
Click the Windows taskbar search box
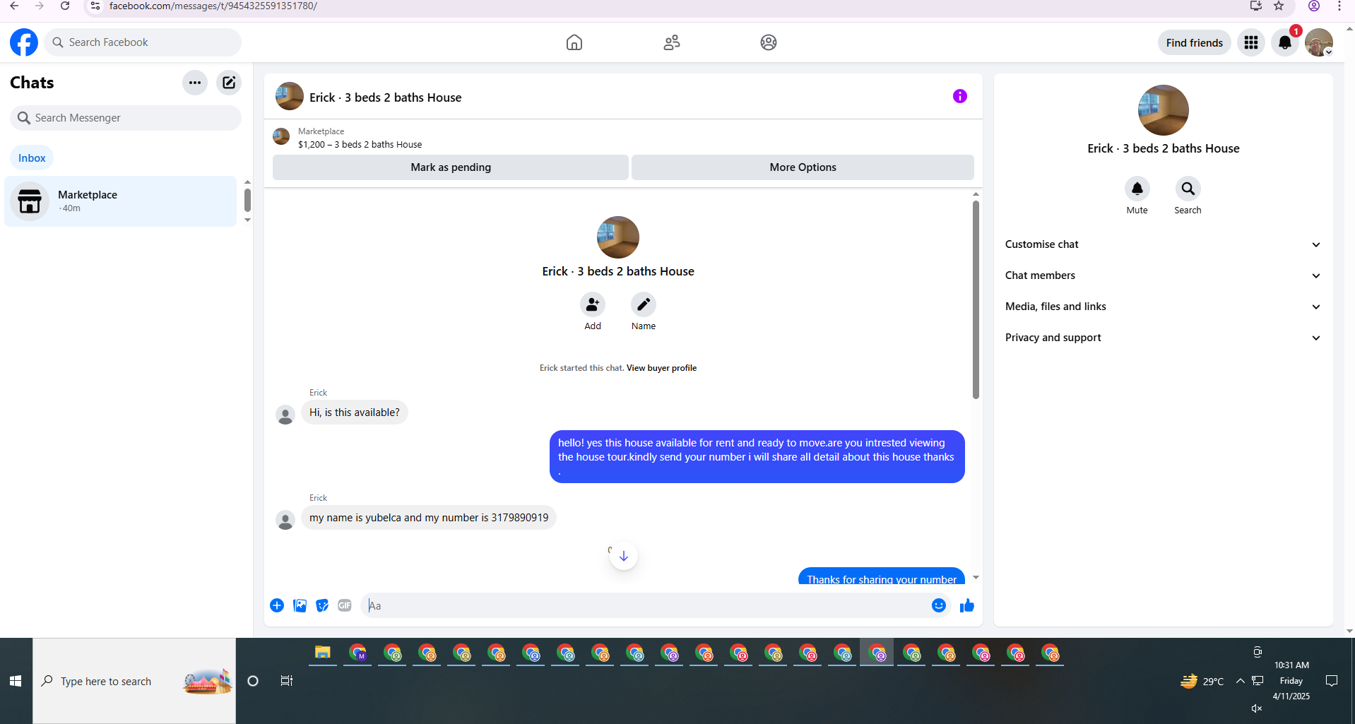tap(134, 681)
